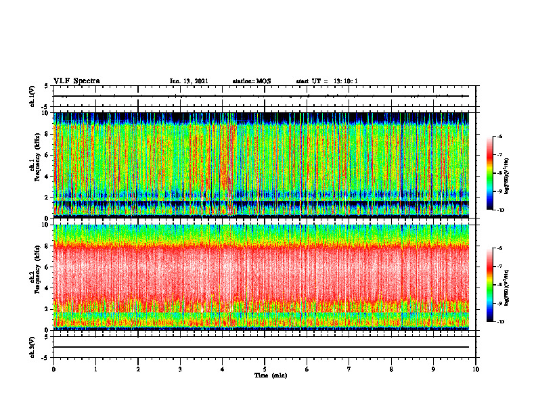Click the ch.2 spectrogram colorbar
This screenshot has width=536, height=414.
490,285
